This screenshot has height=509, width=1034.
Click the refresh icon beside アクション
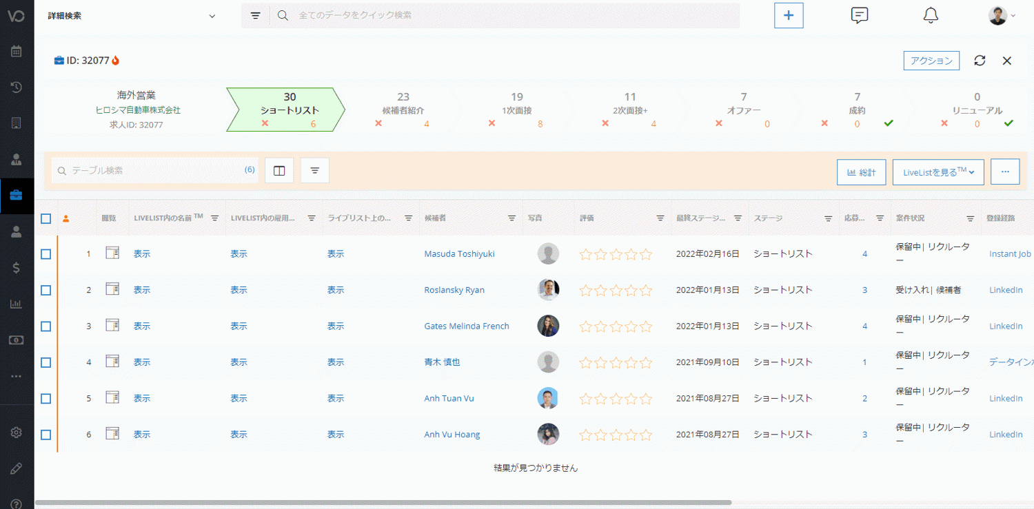pyautogui.click(x=980, y=61)
